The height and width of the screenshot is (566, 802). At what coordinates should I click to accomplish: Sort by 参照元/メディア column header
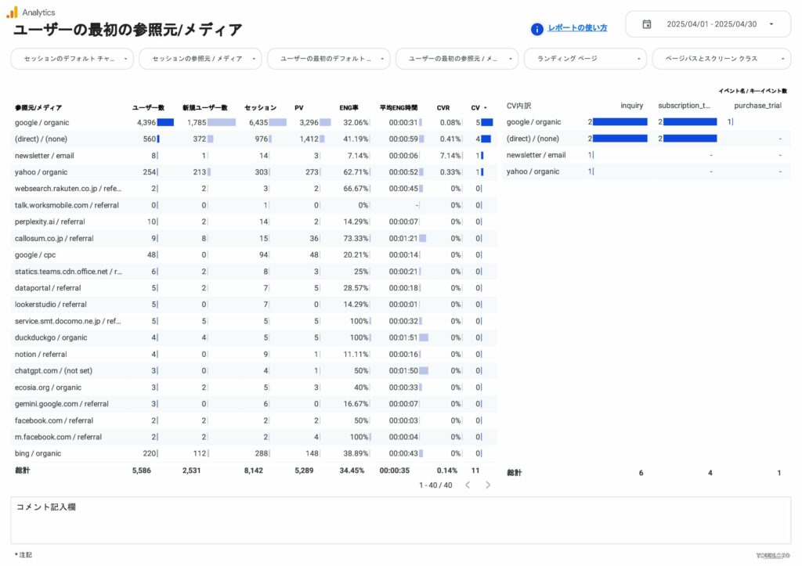[38, 108]
